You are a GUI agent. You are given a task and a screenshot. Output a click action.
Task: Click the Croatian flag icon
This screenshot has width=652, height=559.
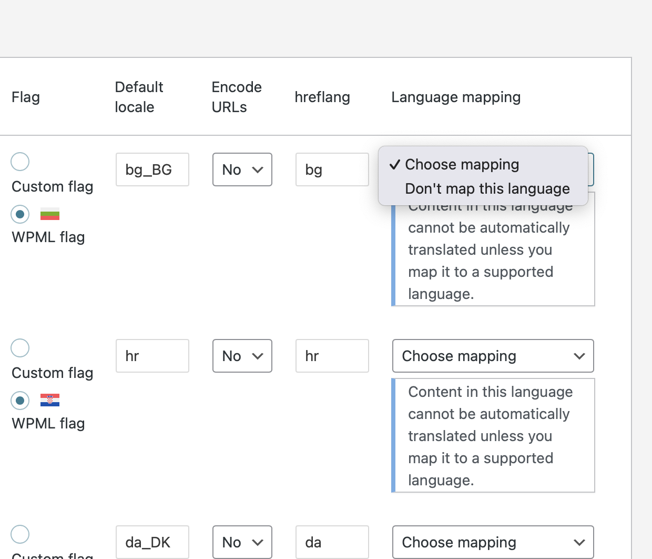click(x=50, y=401)
